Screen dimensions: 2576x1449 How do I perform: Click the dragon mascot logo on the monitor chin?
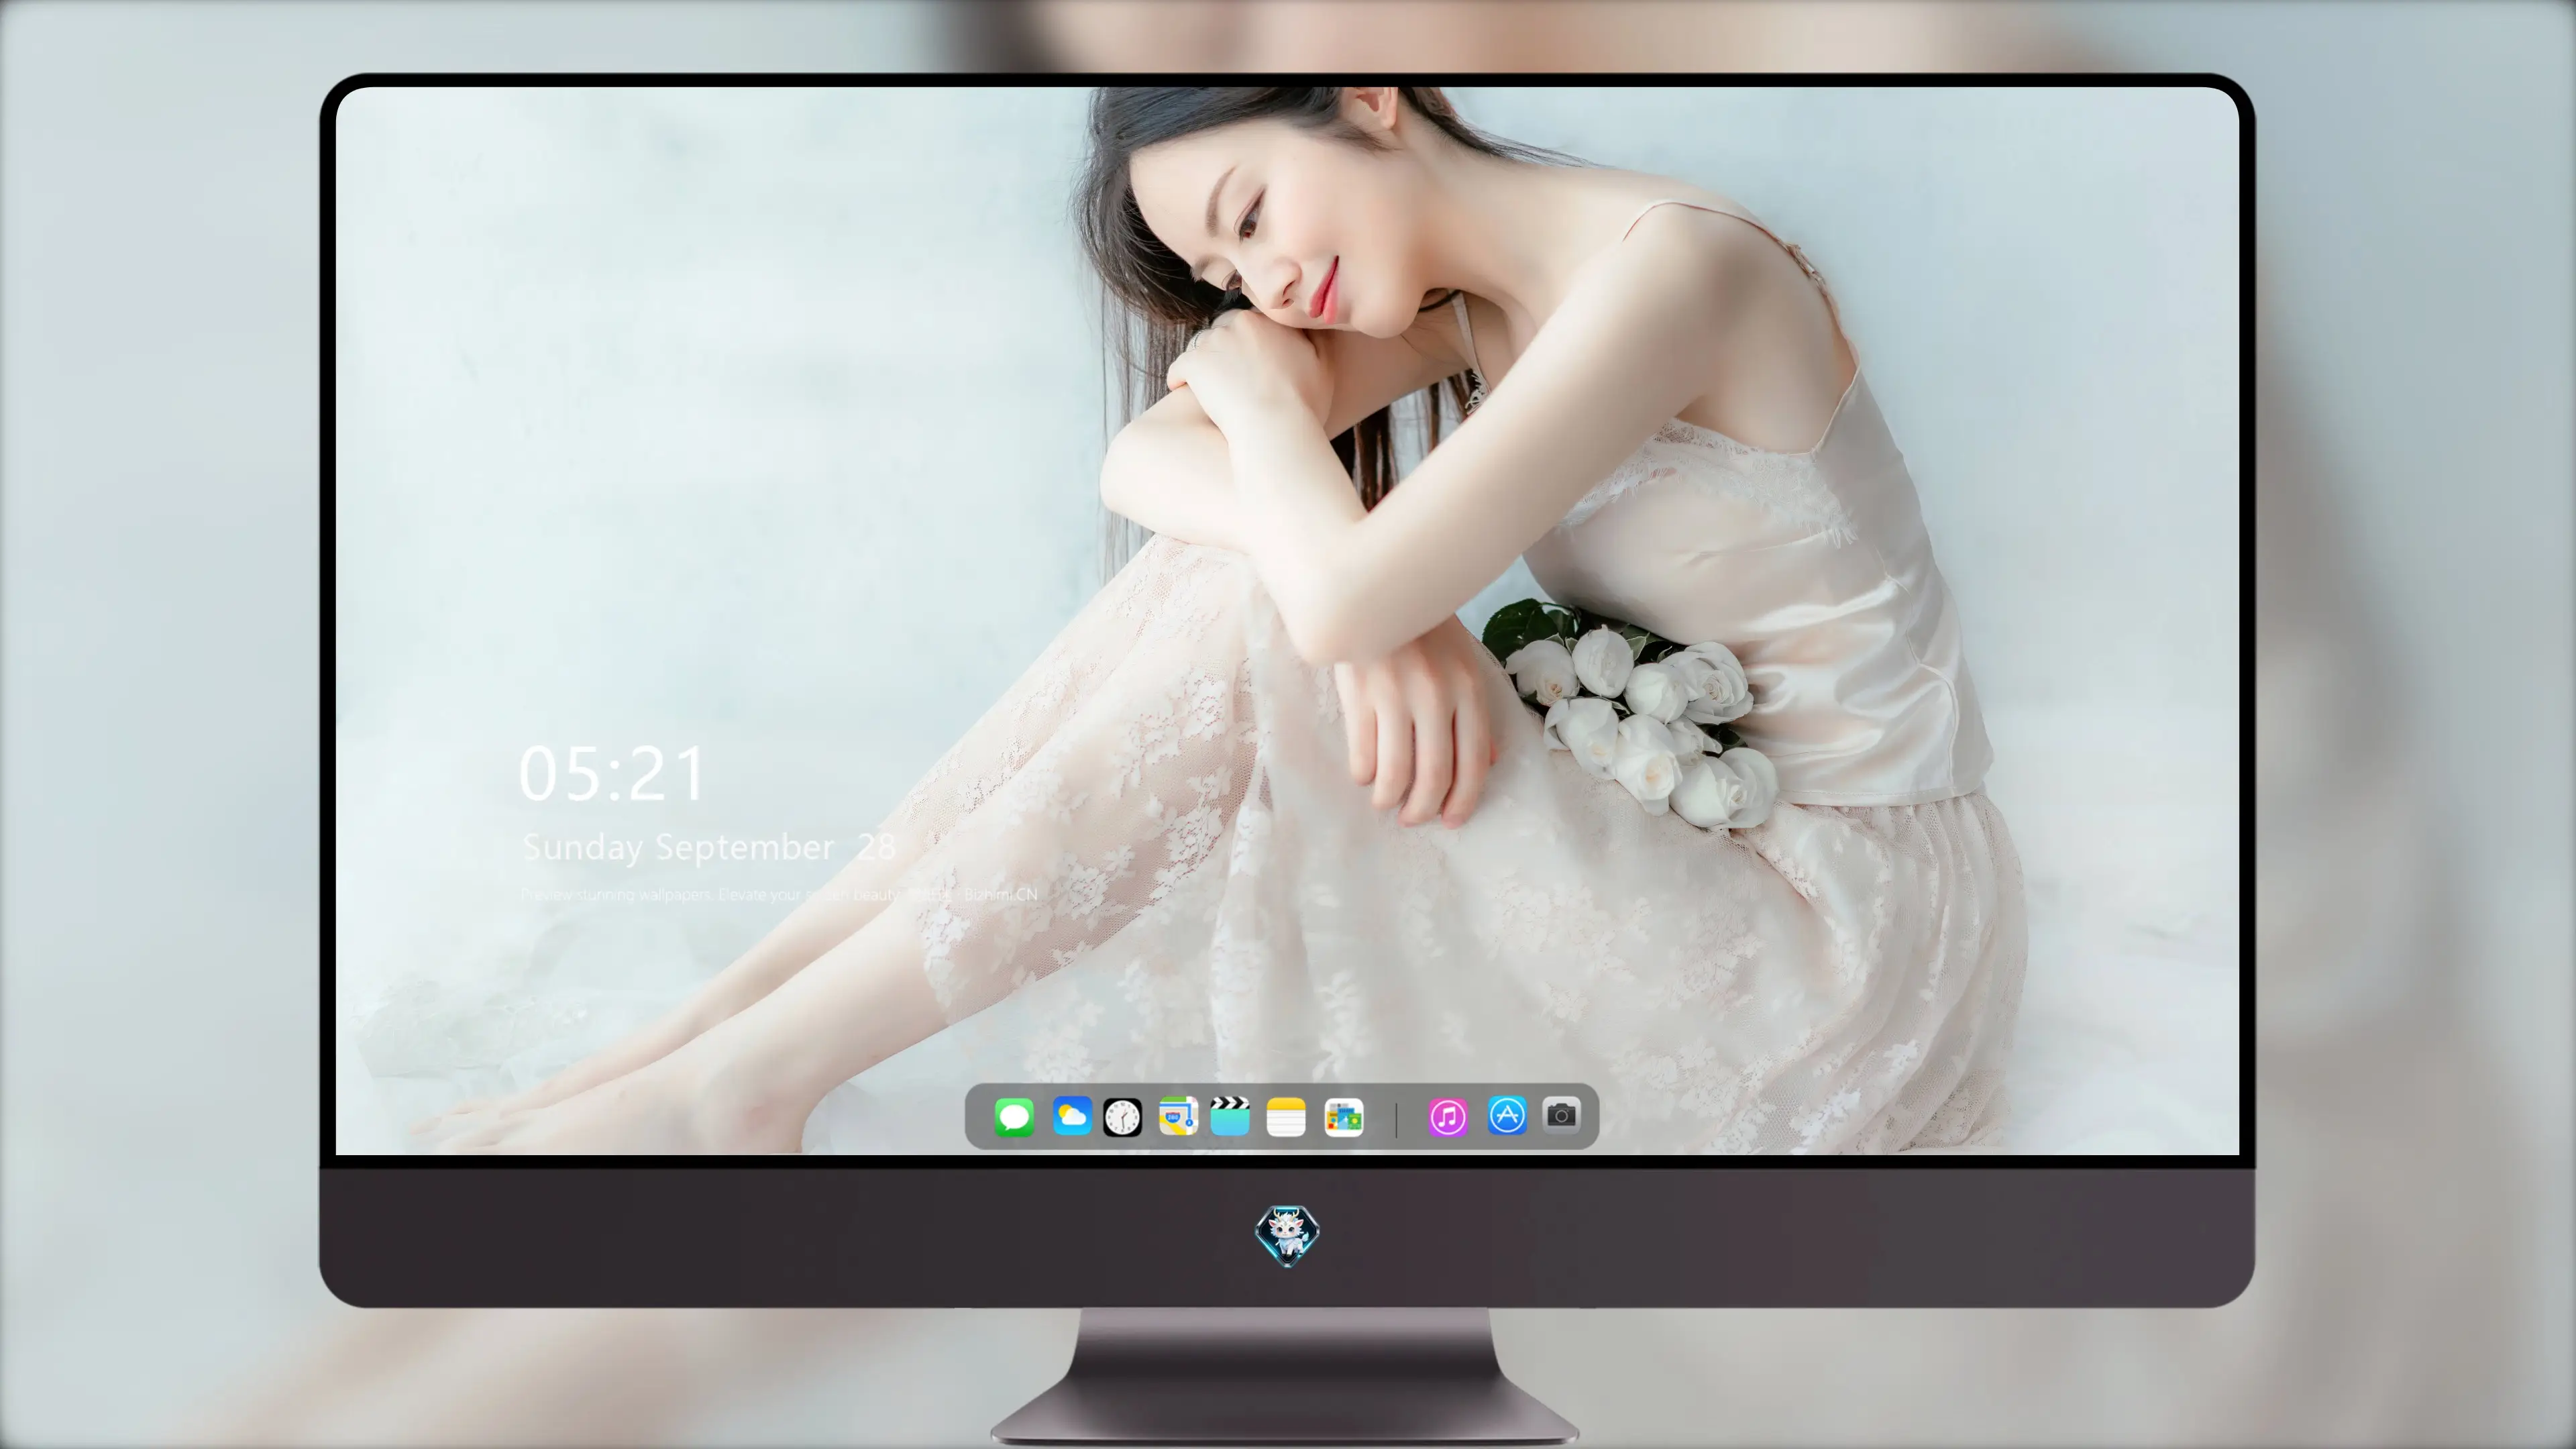click(x=1287, y=1235)
